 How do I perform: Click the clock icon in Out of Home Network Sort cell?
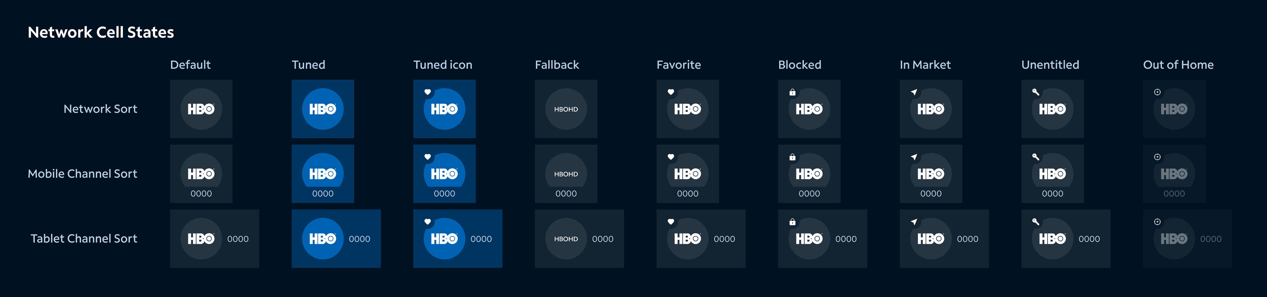1157,92
